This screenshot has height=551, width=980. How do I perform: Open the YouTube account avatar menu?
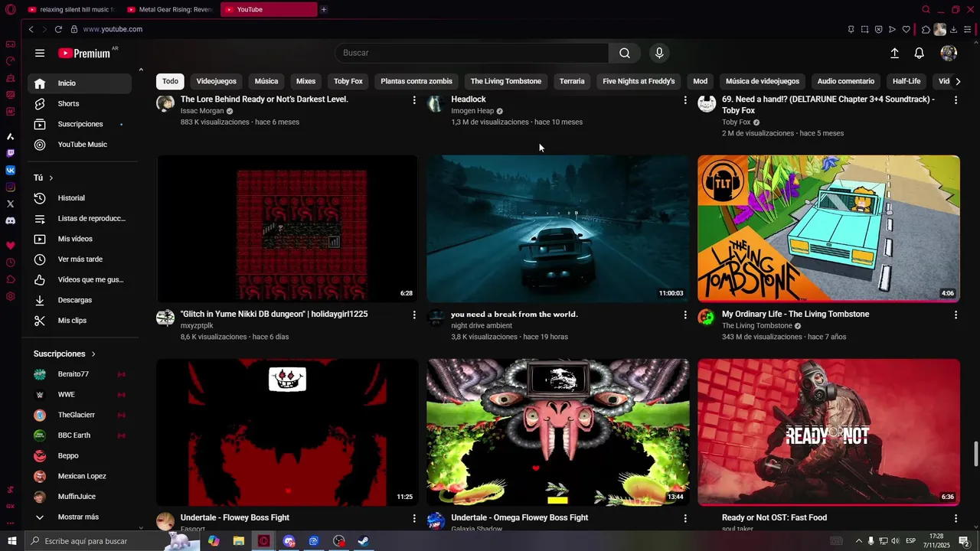coord(949,53)
